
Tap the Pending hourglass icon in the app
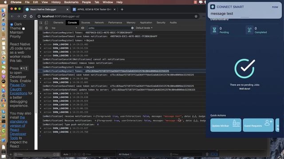[214, 30]
